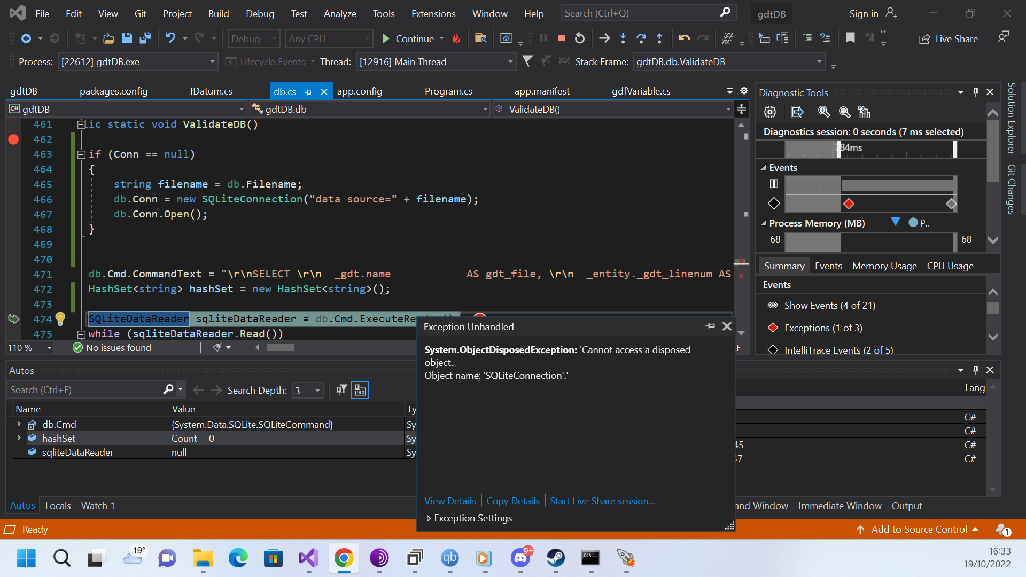Click the Step Into arrow icon
The image size is (1026, 577).
623,38
